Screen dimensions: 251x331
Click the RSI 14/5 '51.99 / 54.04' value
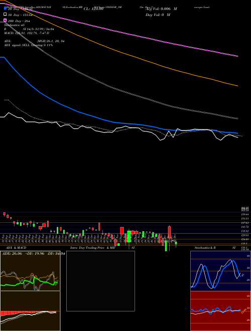(x=45, y=29)
